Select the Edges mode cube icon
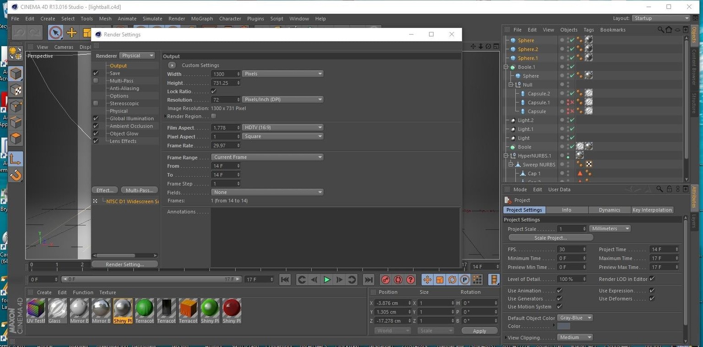 coord(16,122)
